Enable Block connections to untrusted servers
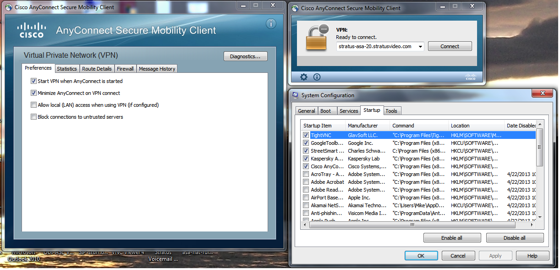Screen dimensions: 560x270 click(33, 117)
